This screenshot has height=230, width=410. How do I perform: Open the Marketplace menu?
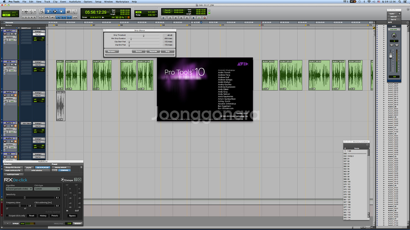(x=122, y=2)
